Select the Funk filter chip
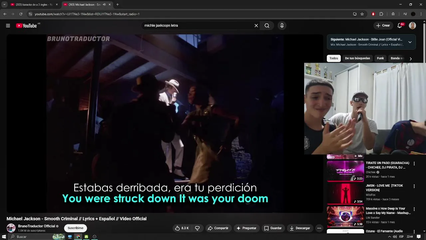 (x=380, y=58)
